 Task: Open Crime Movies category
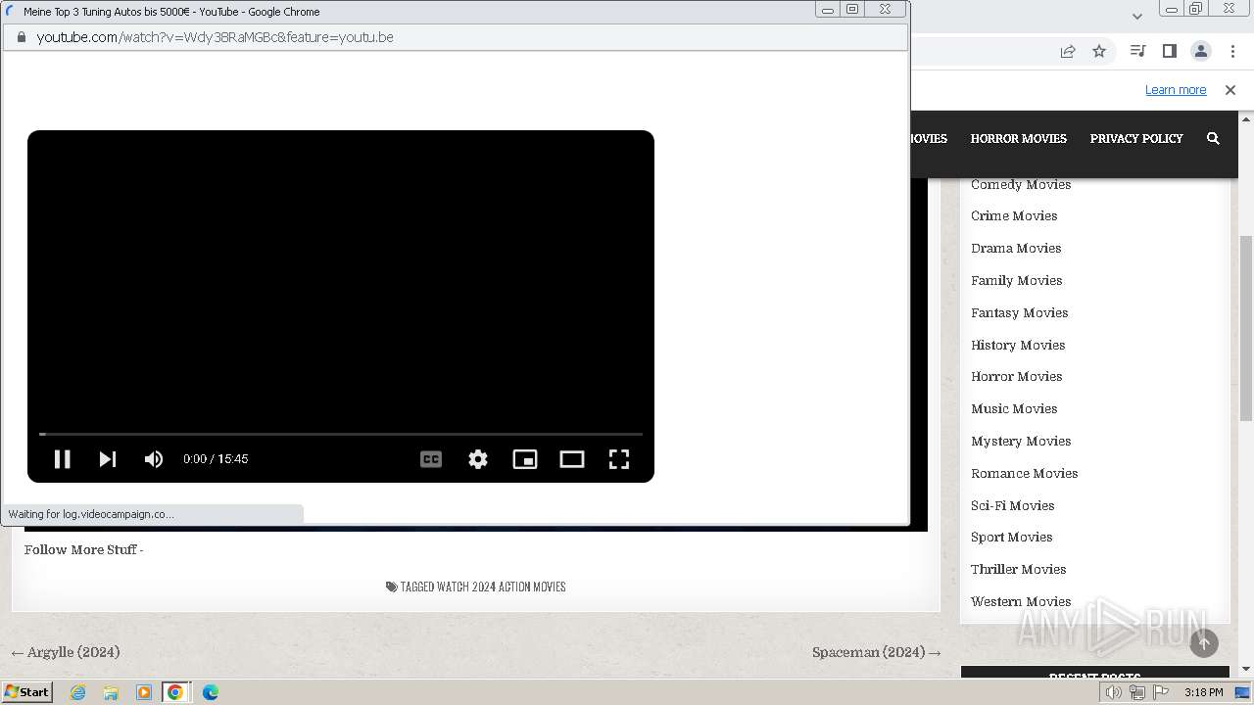point(1014,215)
